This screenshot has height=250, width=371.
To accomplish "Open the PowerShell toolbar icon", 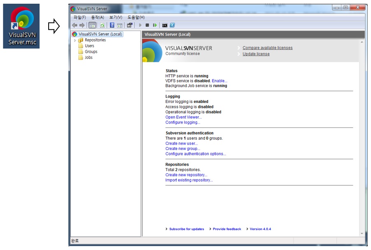I will 172,25.
